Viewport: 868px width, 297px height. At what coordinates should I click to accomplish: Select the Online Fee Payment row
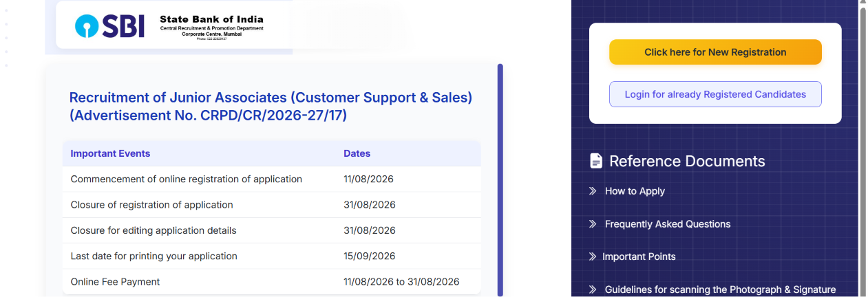(271, 282)
